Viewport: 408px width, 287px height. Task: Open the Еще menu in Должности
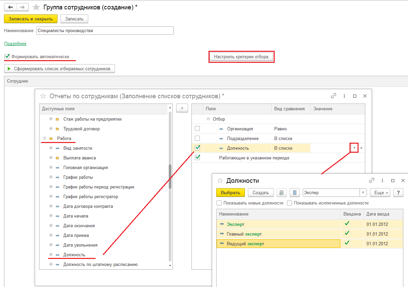coord(380,193)
